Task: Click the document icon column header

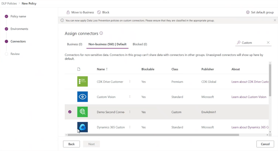Action: 79,69
